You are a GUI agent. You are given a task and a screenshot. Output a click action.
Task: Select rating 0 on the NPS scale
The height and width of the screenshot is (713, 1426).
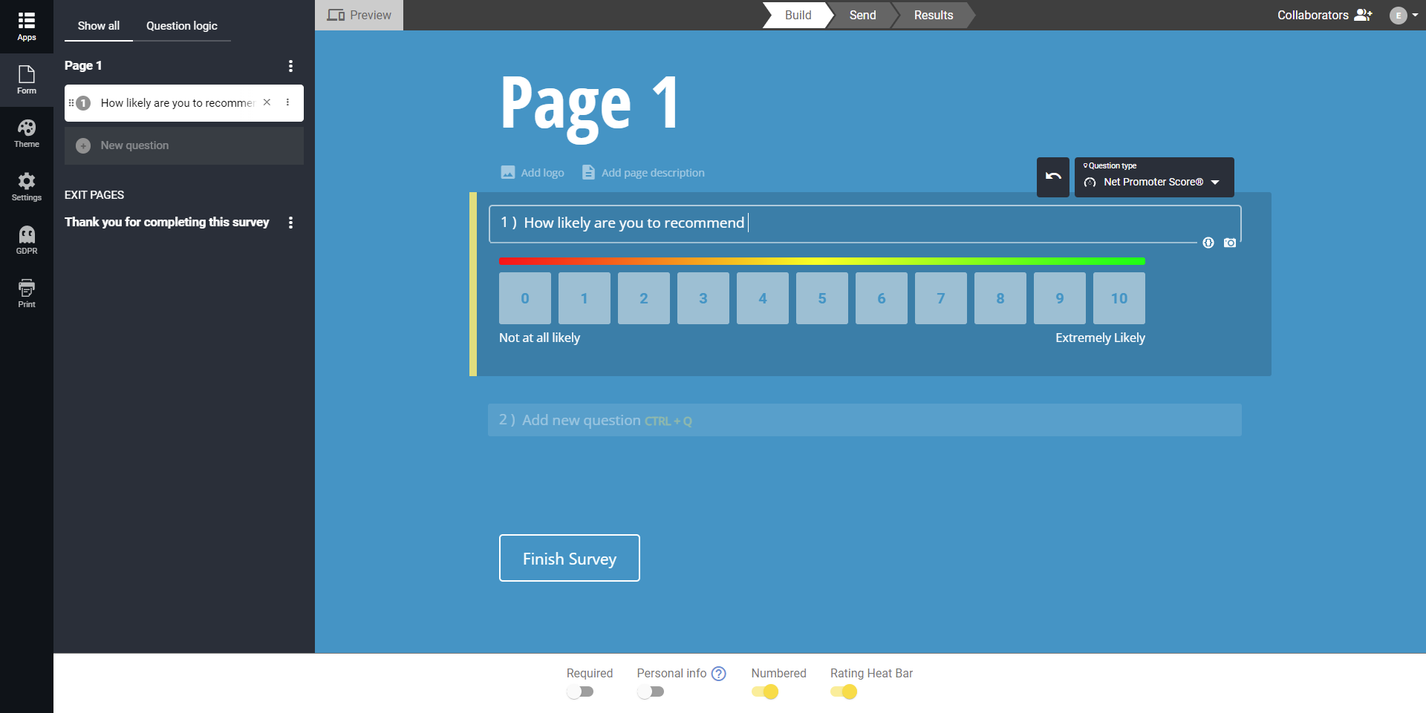click(525, 298)
